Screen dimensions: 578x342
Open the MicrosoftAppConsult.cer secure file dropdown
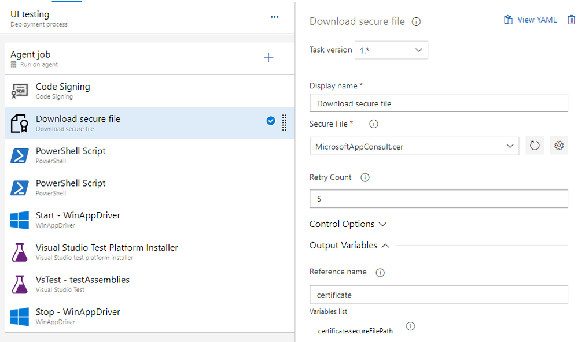pos(414,146)
